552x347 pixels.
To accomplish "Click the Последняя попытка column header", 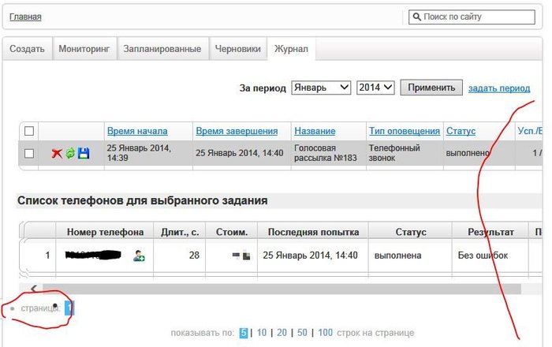I will (x=313, y=232).
